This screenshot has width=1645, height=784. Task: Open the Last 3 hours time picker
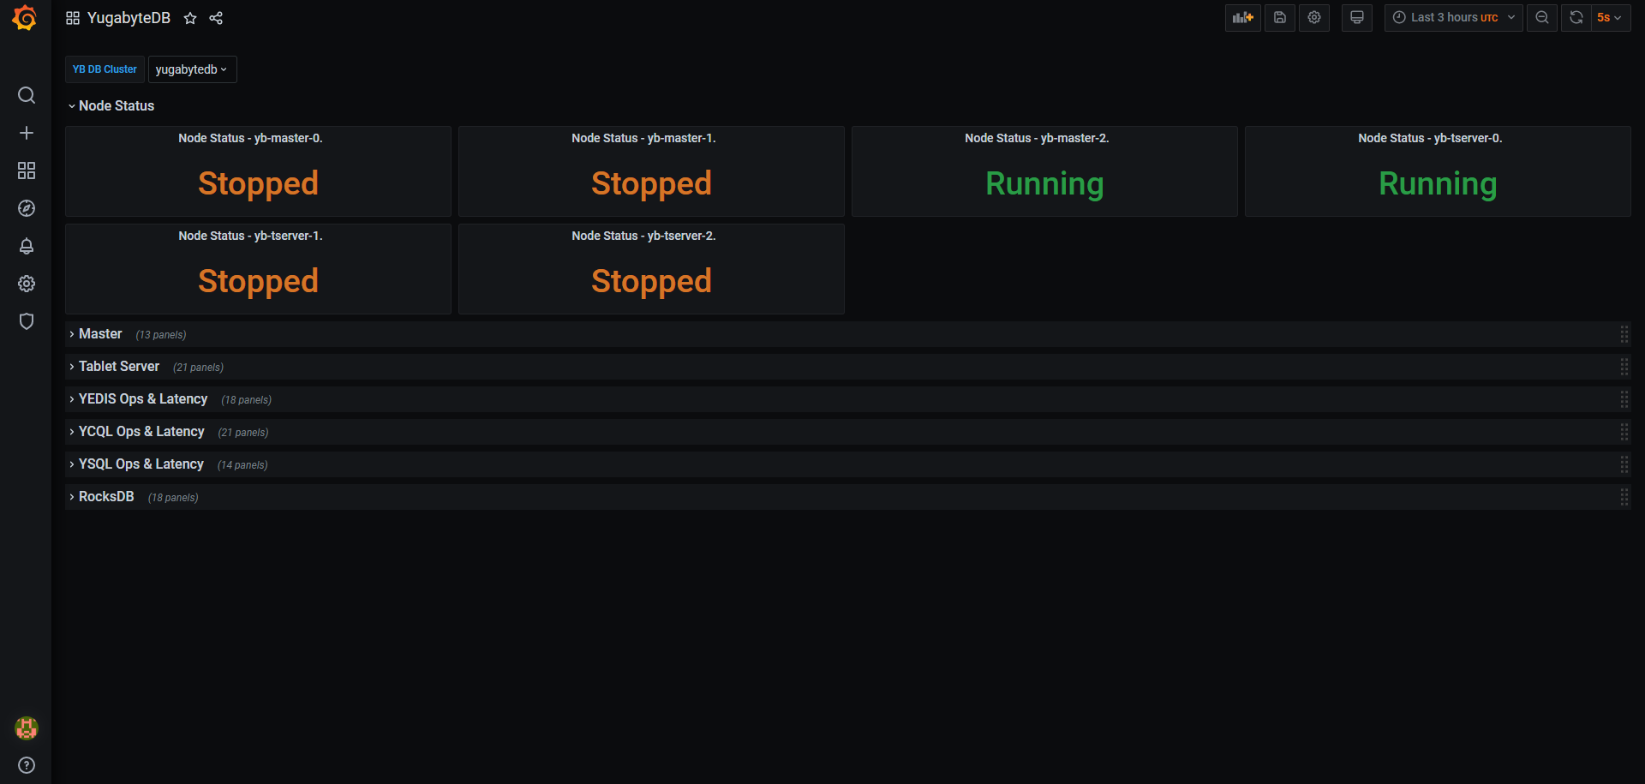[1453, 18]
